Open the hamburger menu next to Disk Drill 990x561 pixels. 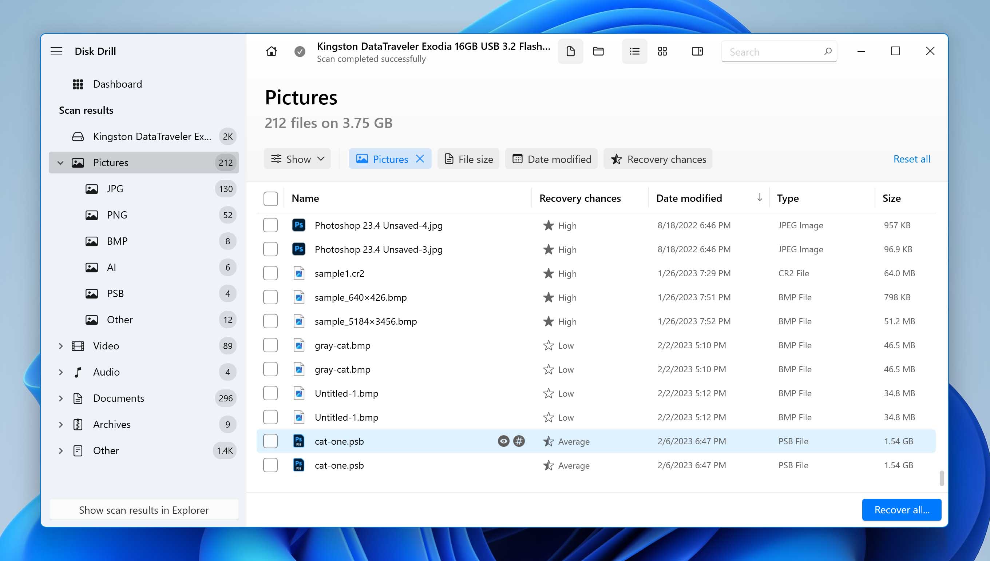tap(56, 51)
